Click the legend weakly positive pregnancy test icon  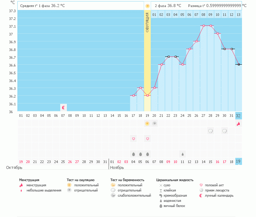point(113,196)
